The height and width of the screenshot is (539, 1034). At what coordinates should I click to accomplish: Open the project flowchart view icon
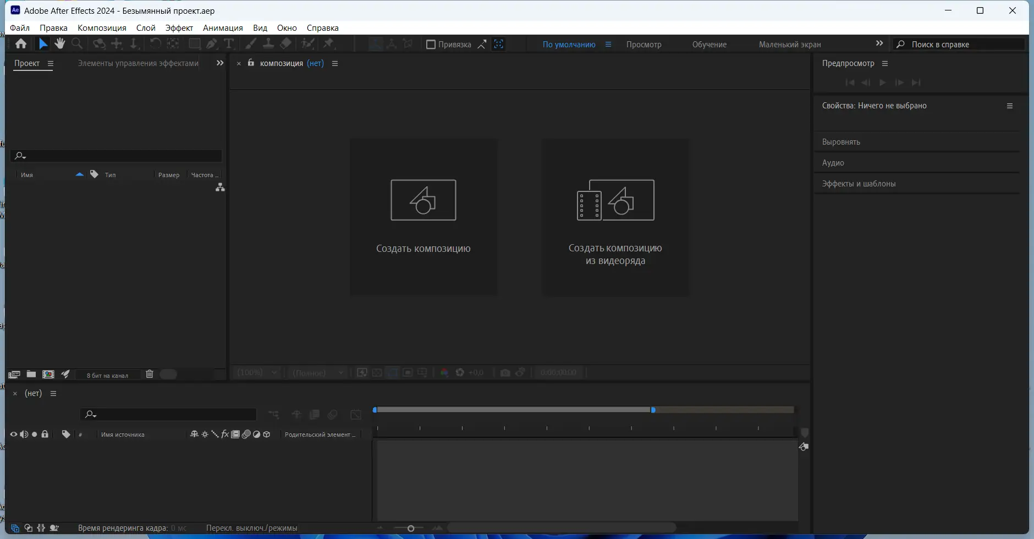click(220, 188)
